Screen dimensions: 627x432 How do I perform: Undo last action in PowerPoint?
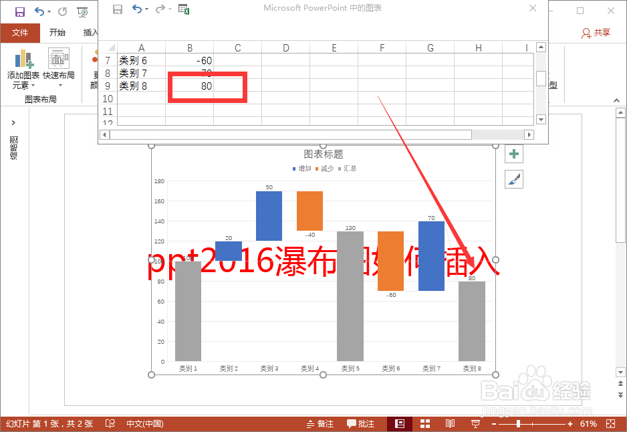click(39, 11)
